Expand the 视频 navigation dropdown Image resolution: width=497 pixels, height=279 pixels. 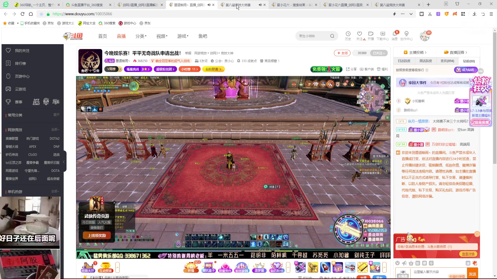pos(162,36)
